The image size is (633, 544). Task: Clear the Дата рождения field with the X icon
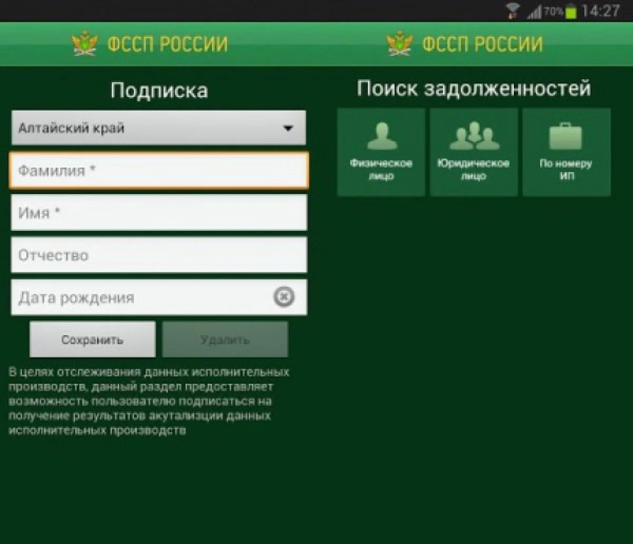284,297
